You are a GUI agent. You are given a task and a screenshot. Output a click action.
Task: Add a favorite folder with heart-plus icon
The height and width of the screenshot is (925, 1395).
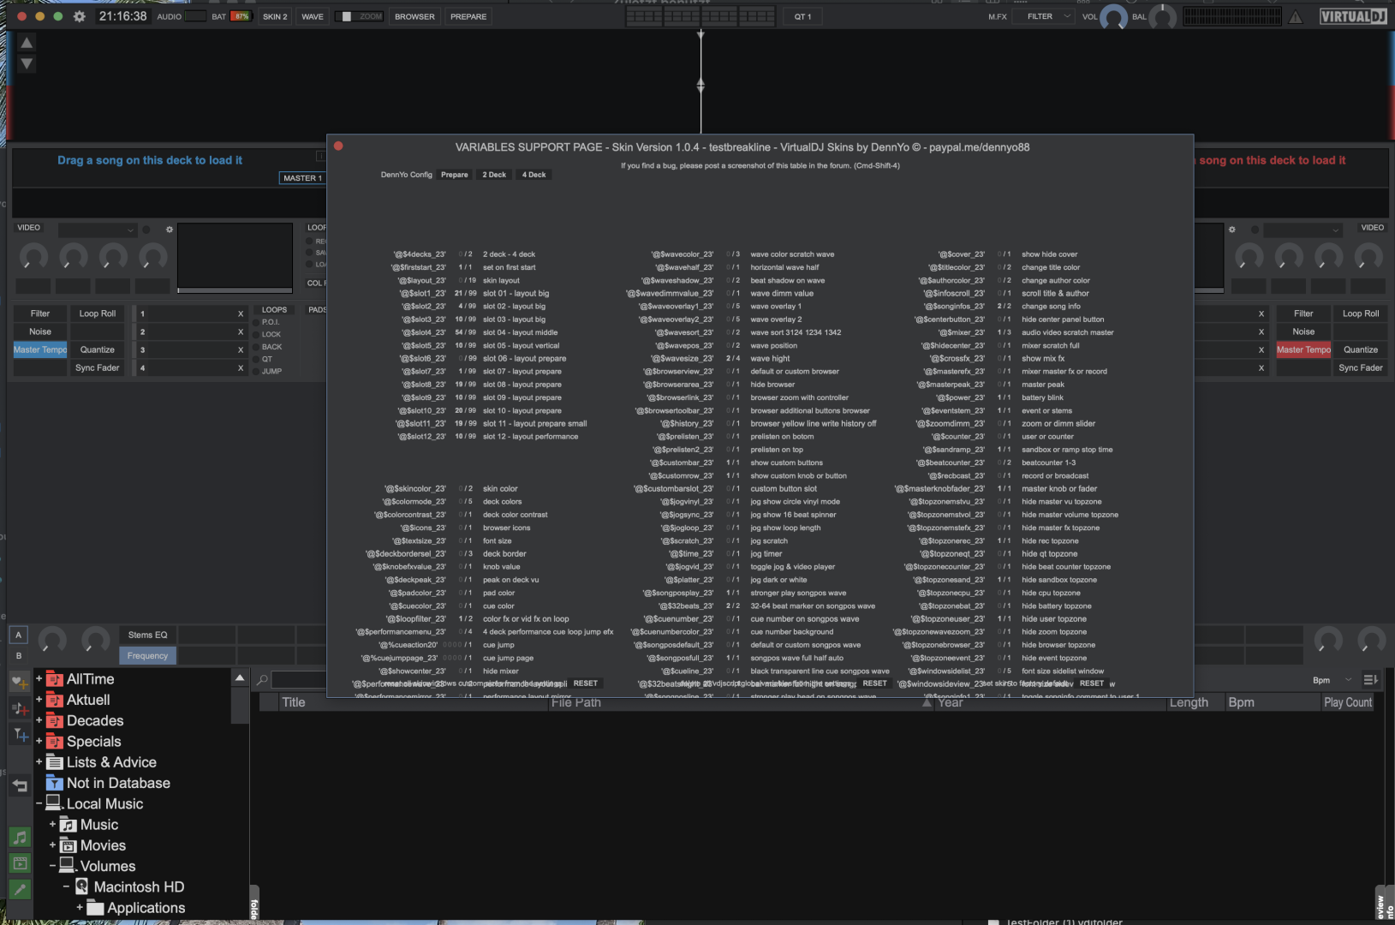20,682
